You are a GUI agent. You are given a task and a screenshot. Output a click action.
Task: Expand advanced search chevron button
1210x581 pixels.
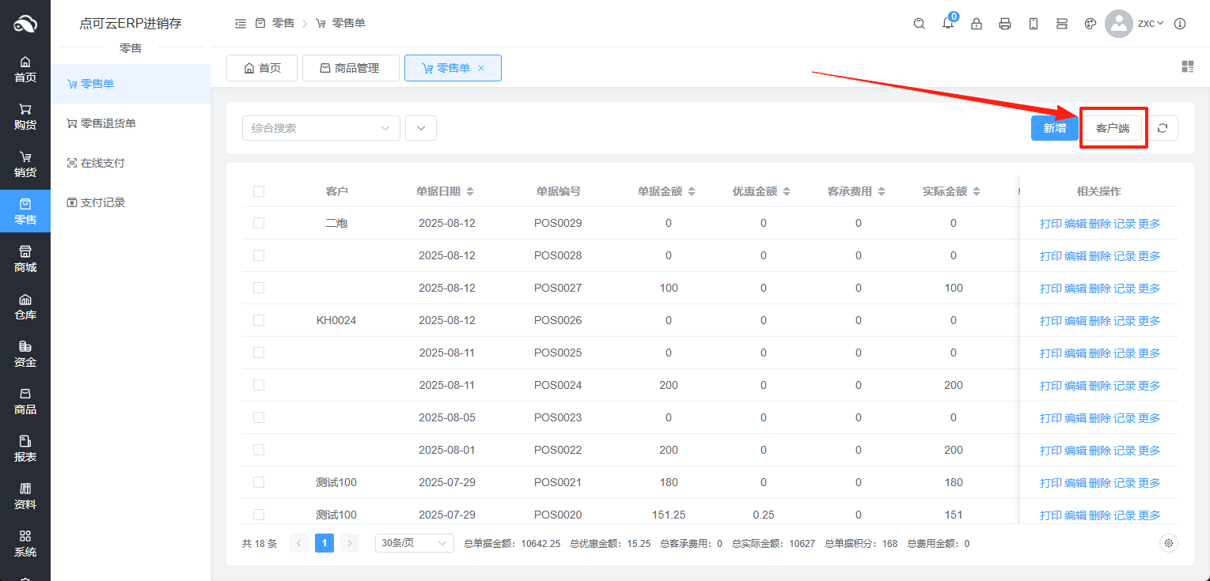tap(421, 128)
